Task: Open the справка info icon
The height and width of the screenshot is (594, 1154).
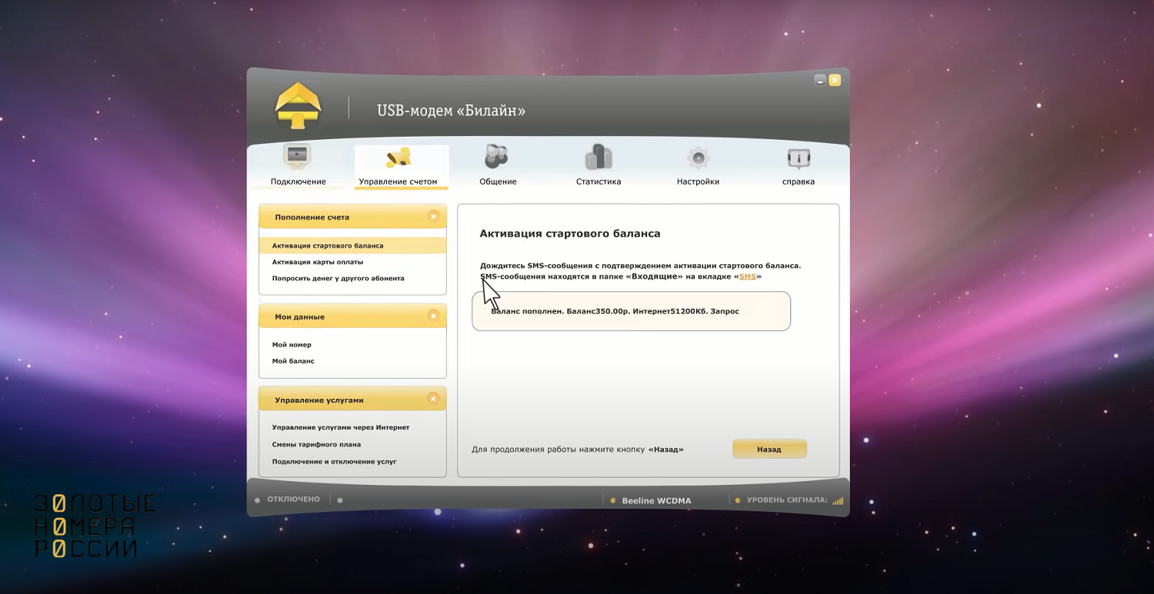Action: click(799, 158)
